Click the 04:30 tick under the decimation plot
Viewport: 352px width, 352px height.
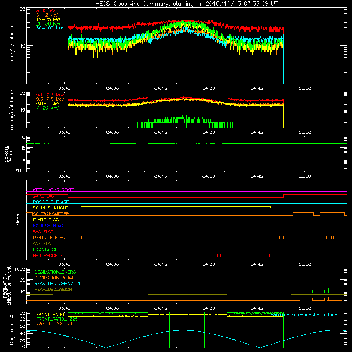[209, 308]
